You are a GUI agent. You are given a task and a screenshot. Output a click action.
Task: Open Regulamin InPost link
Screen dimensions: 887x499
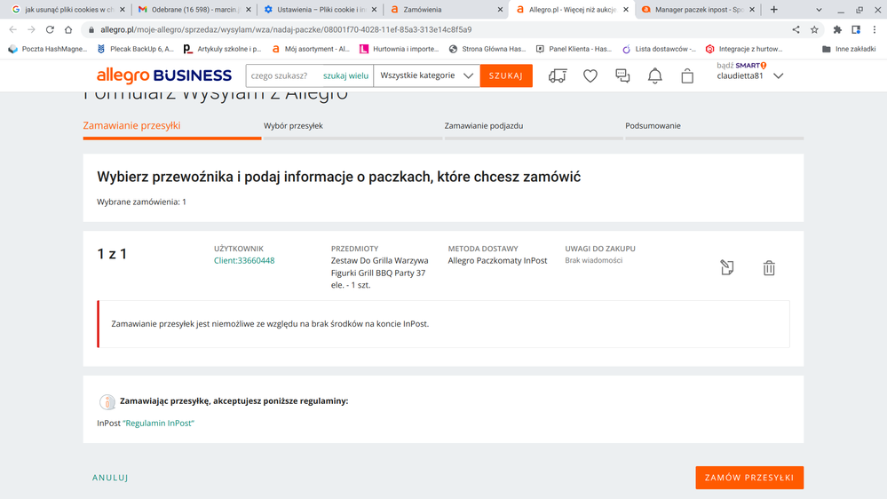158,424
